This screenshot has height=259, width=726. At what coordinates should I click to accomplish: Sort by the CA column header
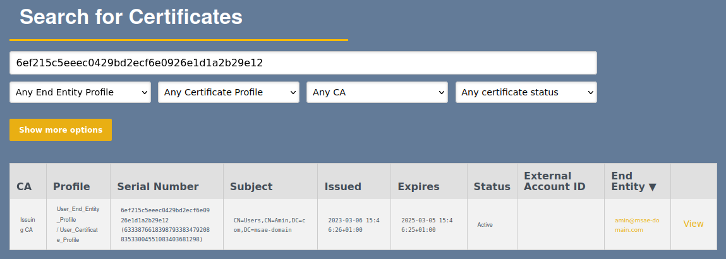point(24,186)
